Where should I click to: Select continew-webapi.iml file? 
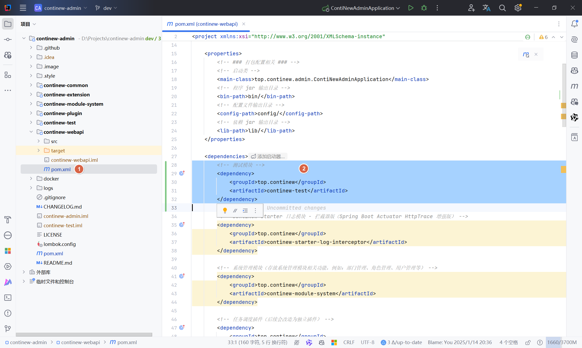tap(74, 160)
